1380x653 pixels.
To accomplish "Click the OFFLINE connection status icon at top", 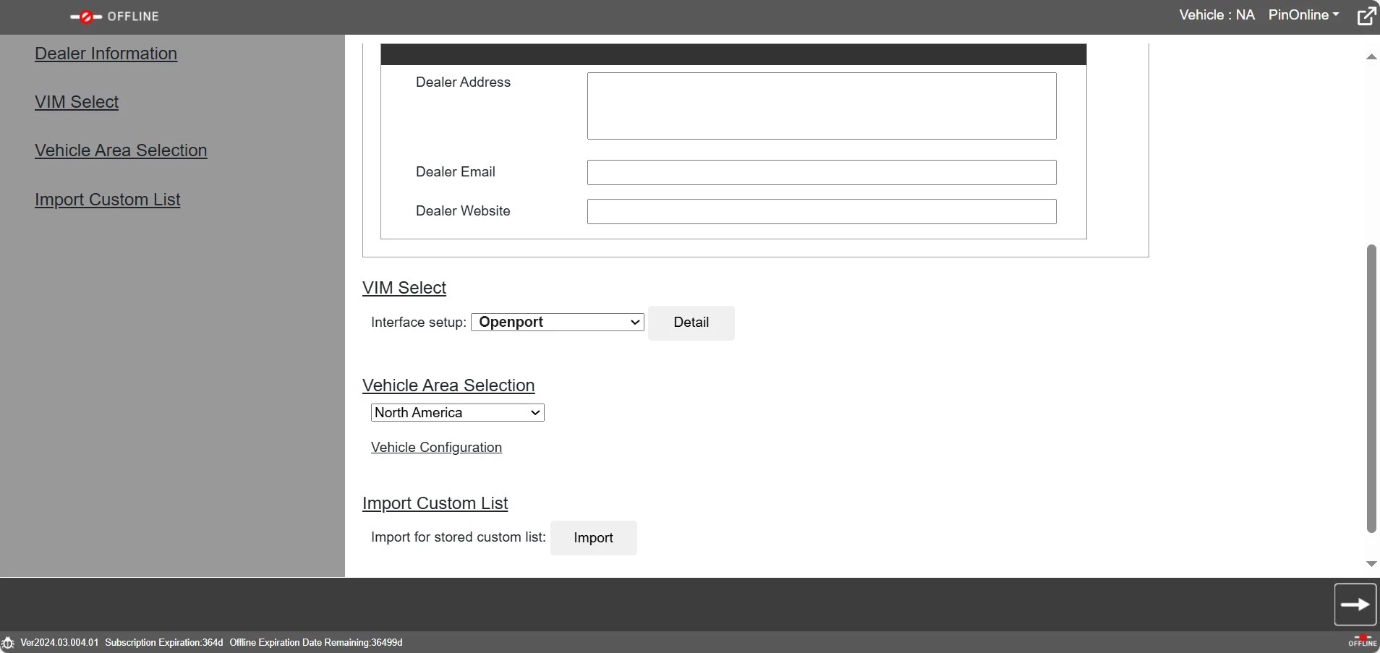I will pyautogui.click(x=114, y=17).
